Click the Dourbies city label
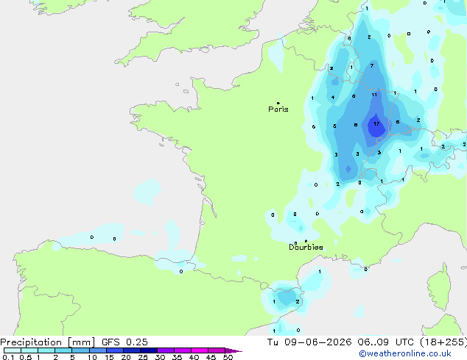467x360 pixels. (306, 247)
